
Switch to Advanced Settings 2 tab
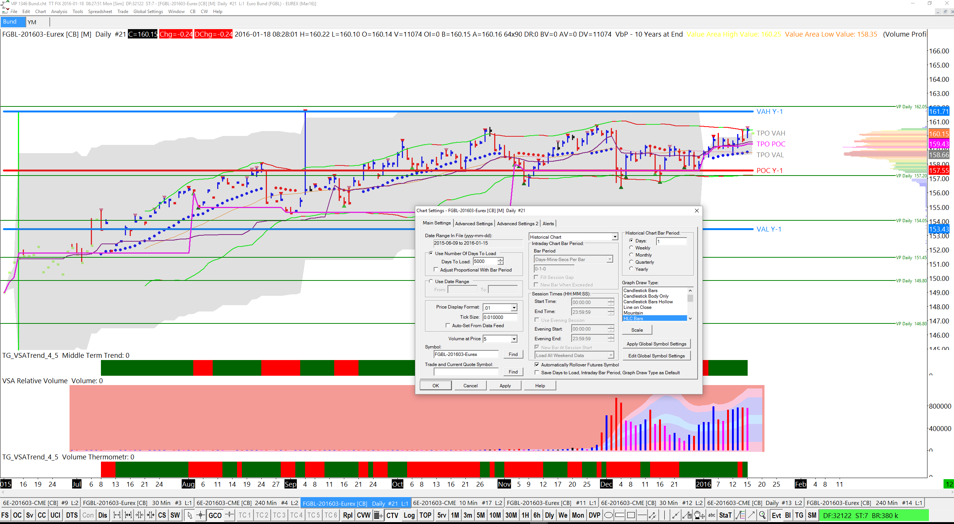tap(517, 223)
